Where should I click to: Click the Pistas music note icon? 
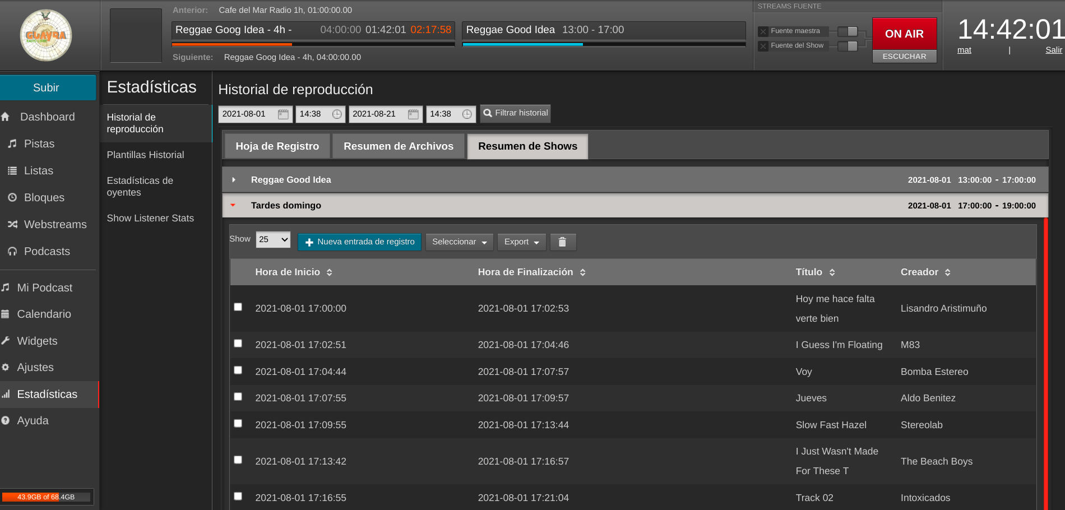[x=12, y=143]
